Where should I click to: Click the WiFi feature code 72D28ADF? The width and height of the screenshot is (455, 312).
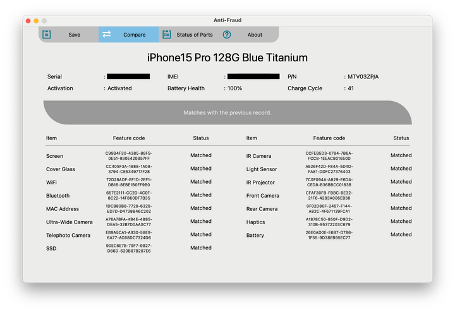point(129,182)
